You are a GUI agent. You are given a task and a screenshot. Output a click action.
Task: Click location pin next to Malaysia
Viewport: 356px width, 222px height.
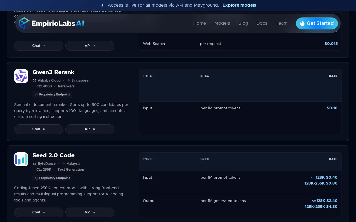click(x=63, y=164)
